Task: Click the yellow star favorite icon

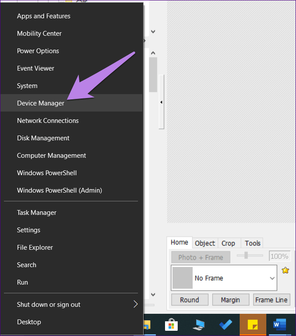Action: tap(286, 270)
